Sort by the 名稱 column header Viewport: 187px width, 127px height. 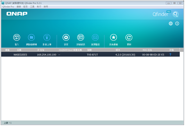(19, 50)
